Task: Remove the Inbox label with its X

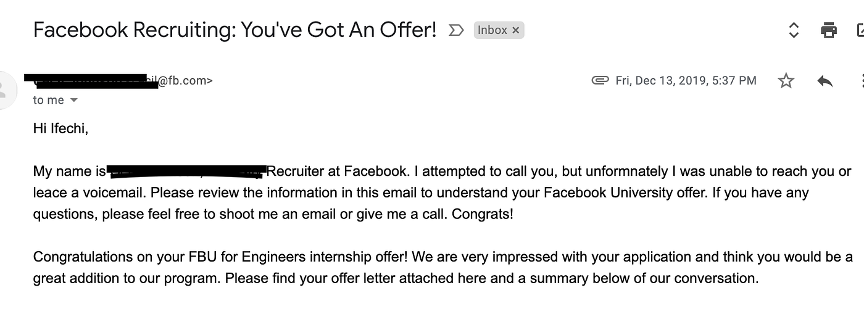Action: click(x=516, y=30)
